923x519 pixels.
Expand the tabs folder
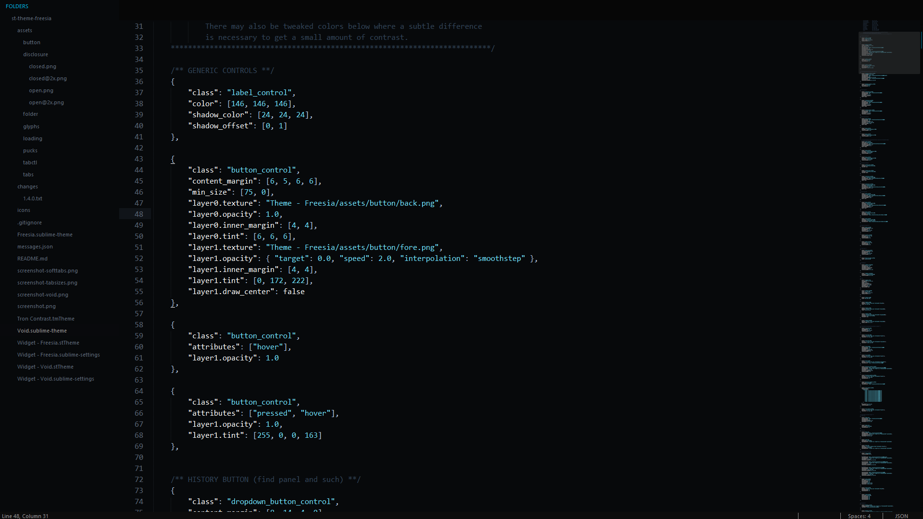point(28,174)
